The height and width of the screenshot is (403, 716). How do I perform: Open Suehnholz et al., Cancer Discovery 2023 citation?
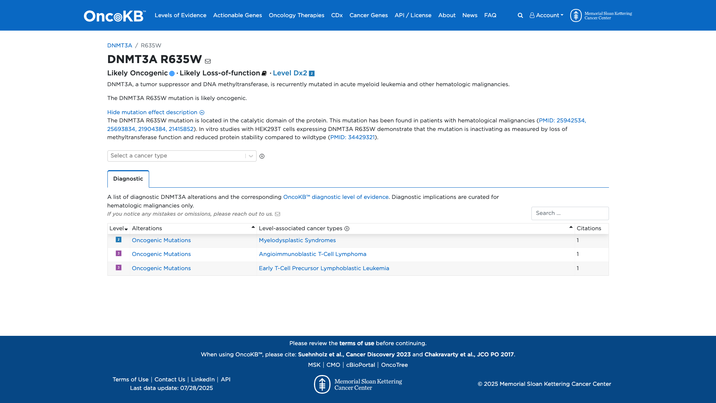(354, 354)
